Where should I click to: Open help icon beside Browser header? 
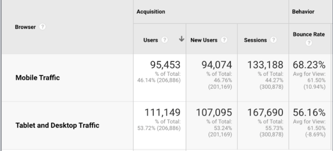click(43, 27)
